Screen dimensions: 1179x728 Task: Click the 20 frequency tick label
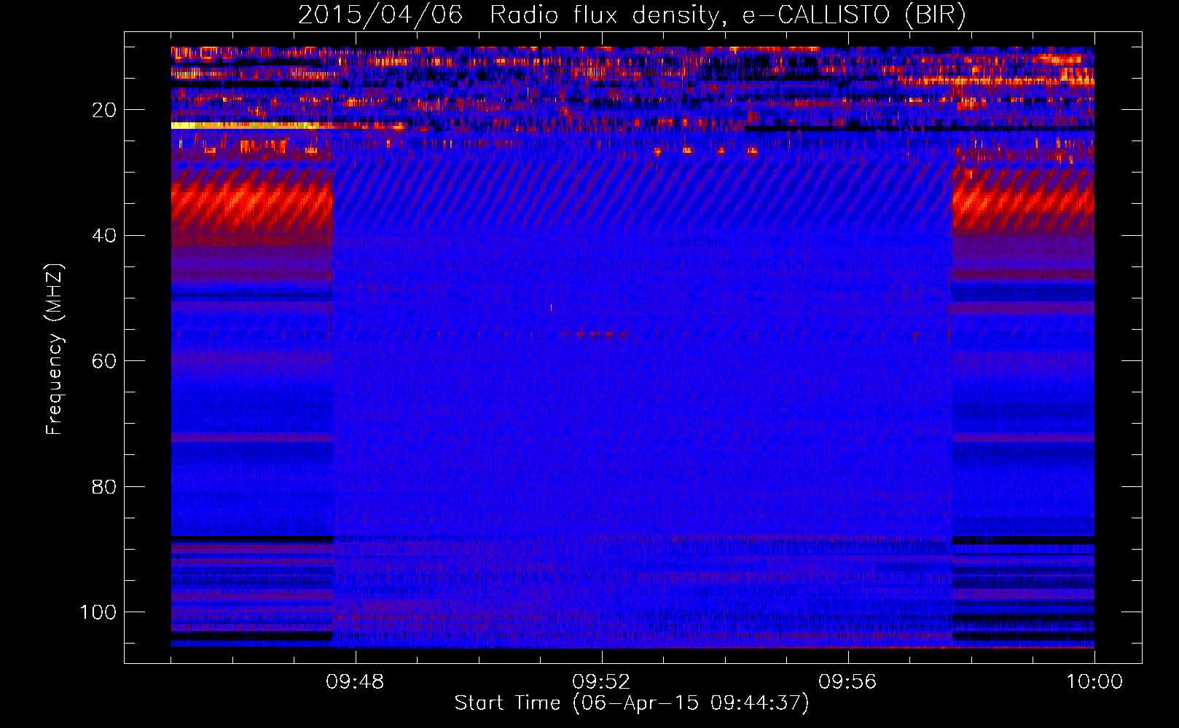click(x=104, y=110)
